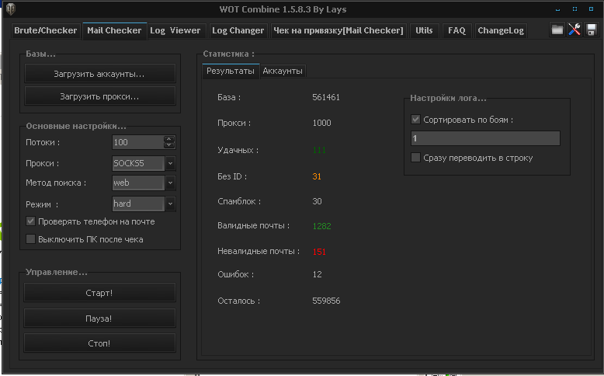Click the WOT shield logo in the title bar

(11, 9)
